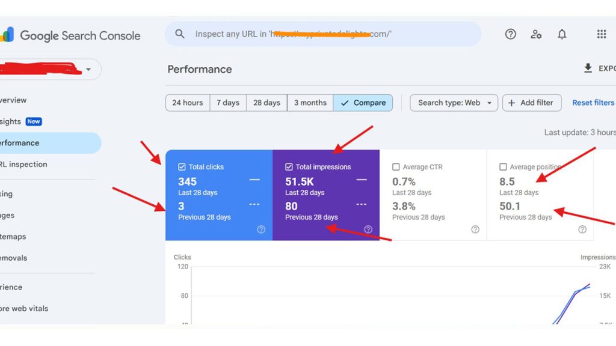
Task: Expand the property selector dropdown
Action: [x=88, y=69]
